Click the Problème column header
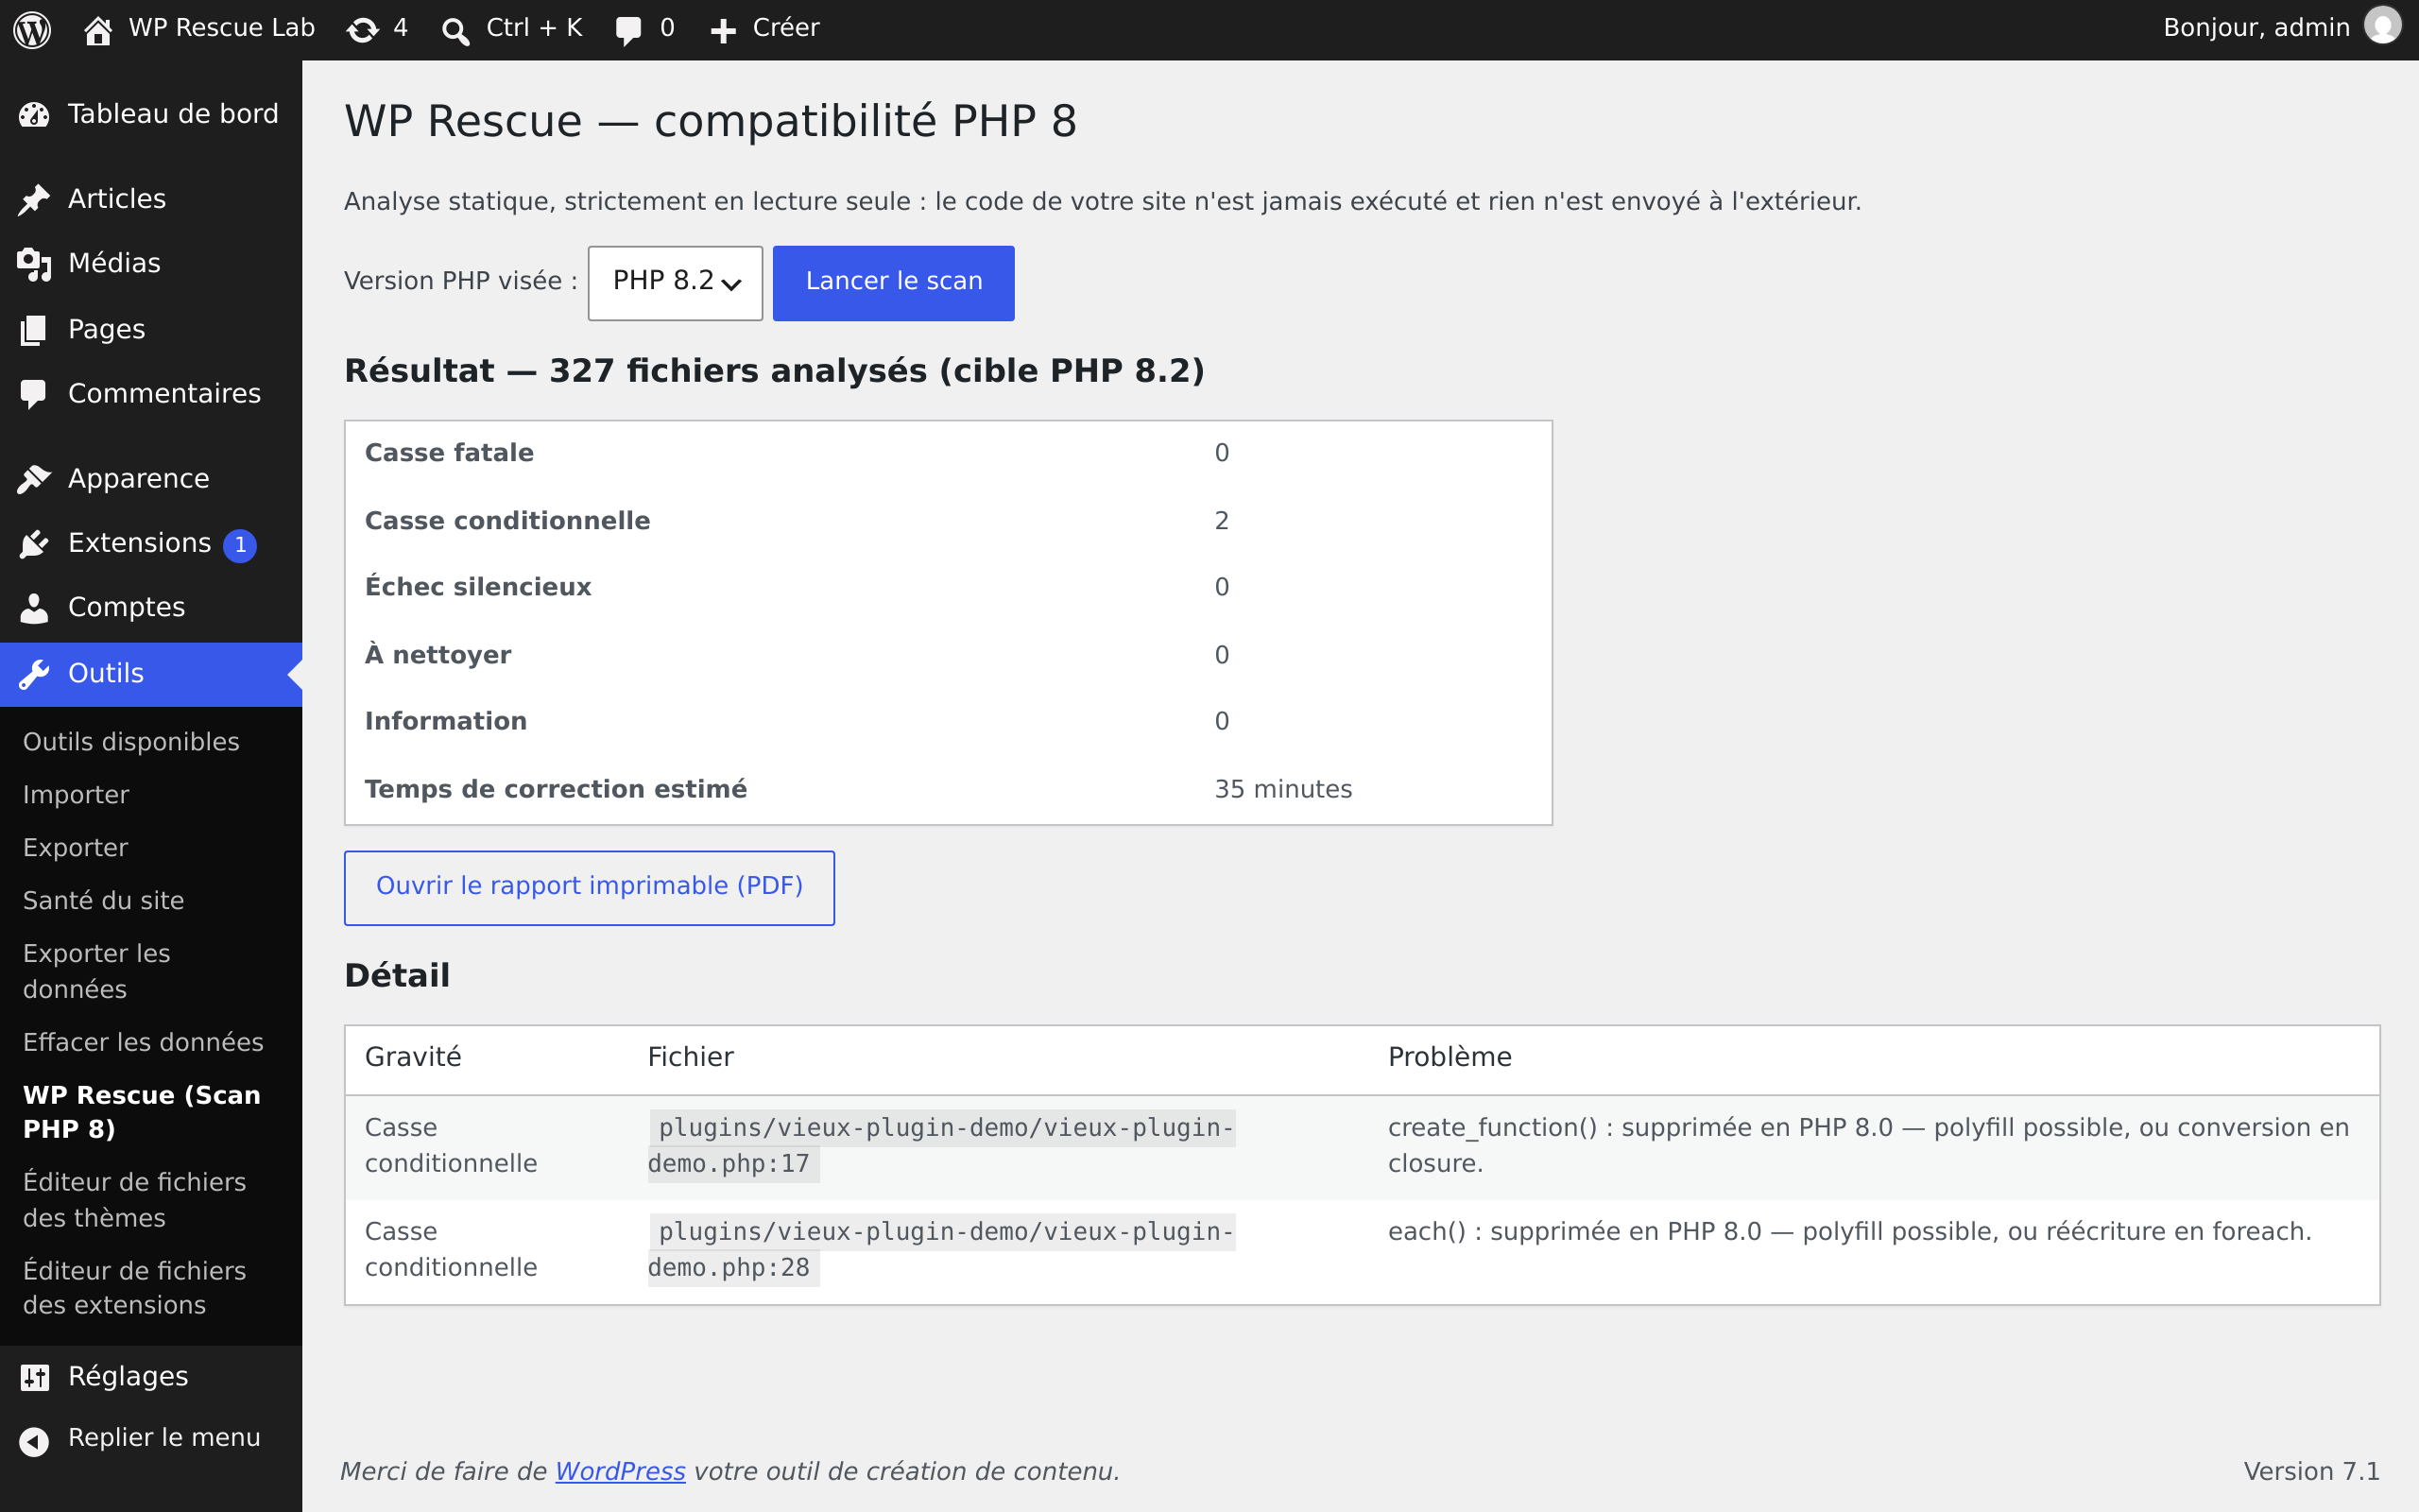 coord(1450,1057)
